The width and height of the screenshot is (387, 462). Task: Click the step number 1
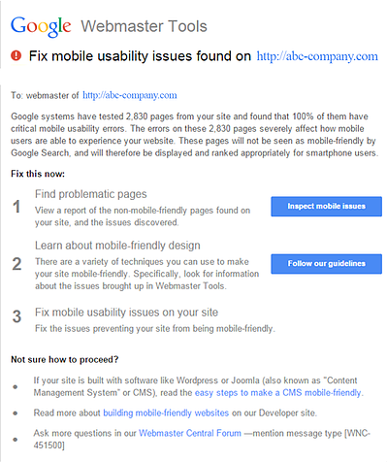point(16,207)
